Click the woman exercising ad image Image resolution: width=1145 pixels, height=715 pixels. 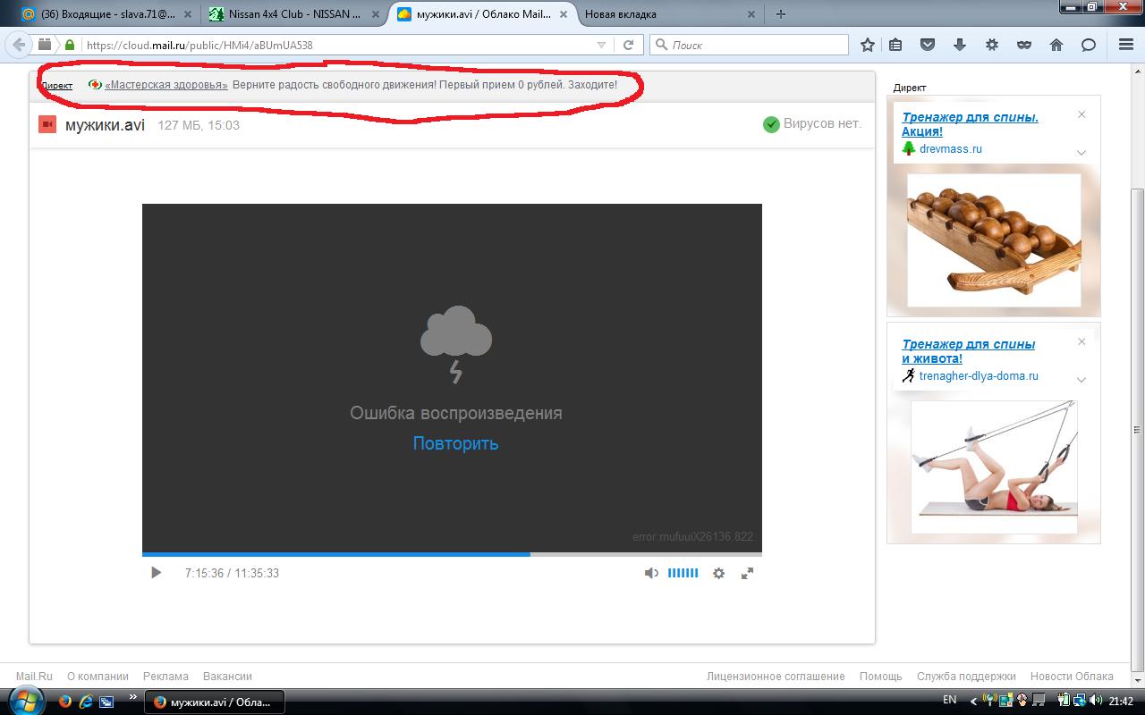[x=994, y=469]
